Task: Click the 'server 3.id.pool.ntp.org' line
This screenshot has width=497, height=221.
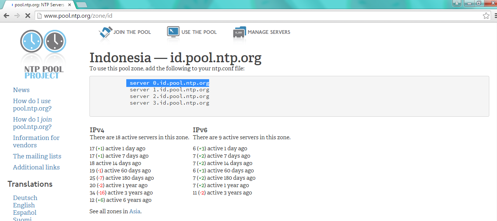Action: 169,103
